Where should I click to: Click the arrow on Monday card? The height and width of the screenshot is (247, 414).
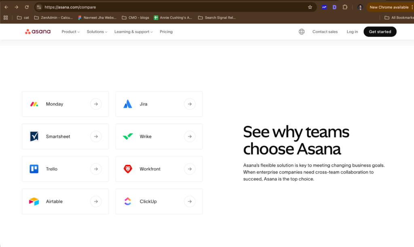click(x=96, y=104)
